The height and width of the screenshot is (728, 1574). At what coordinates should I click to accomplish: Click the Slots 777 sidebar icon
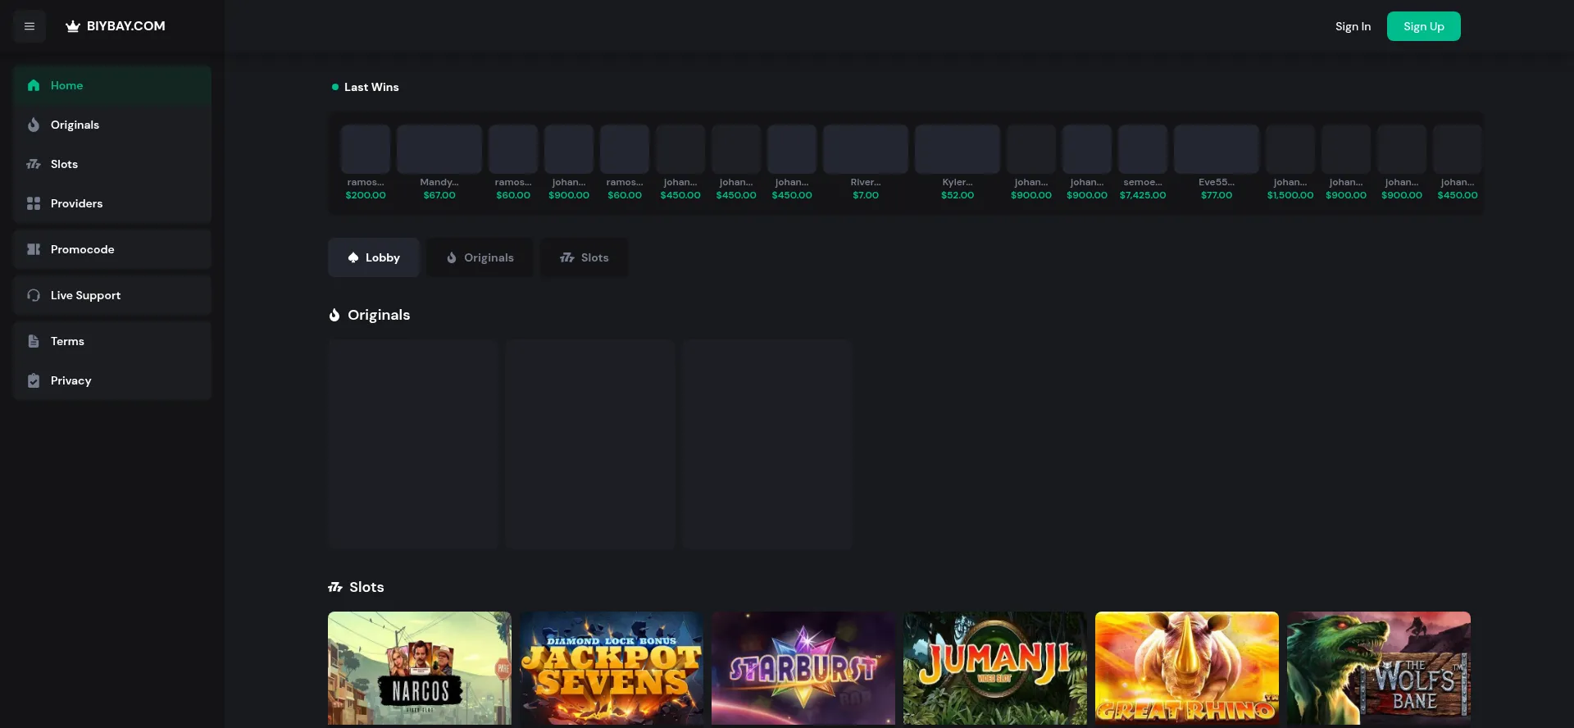pos(34,164)
